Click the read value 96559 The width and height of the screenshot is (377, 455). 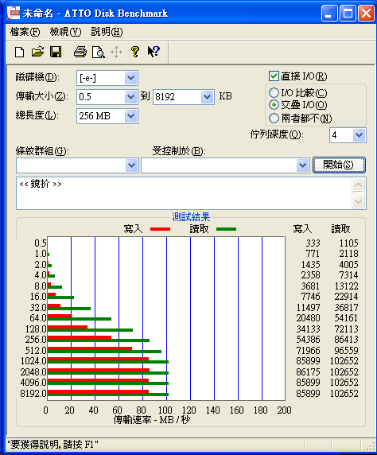(x=347, y=350)
